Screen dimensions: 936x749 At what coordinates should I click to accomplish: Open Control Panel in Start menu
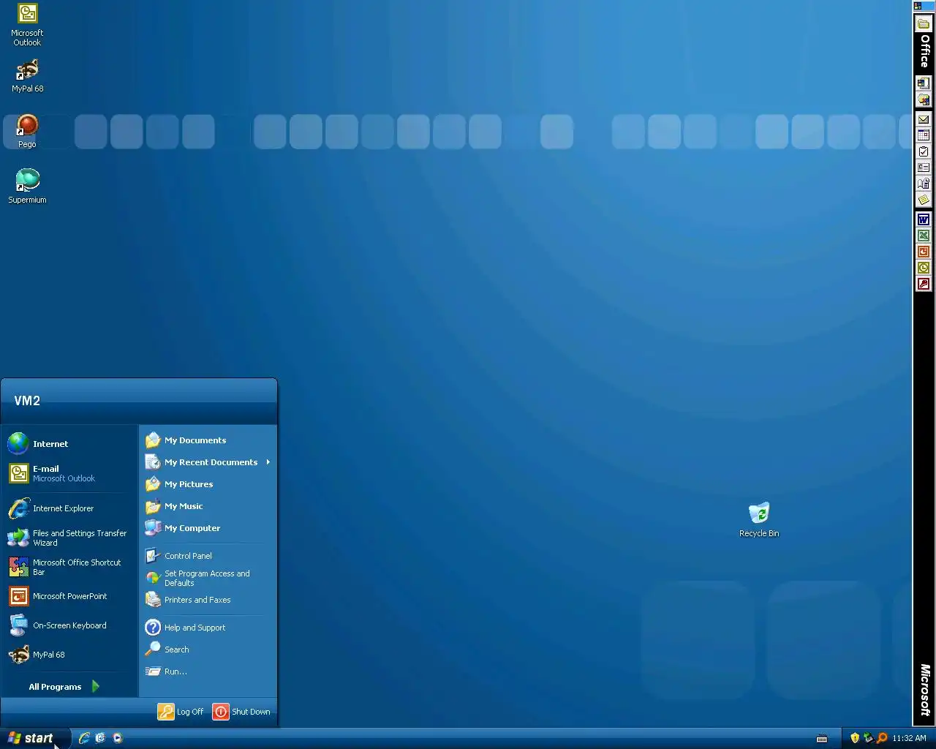(x=208, y=556)
